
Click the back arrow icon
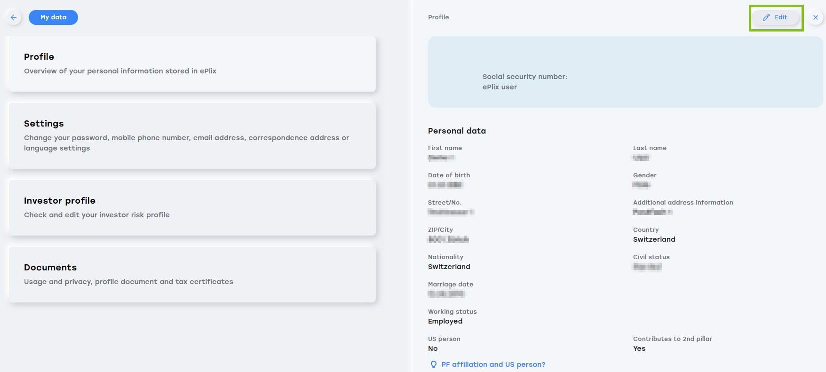click(x=14, y=17)
